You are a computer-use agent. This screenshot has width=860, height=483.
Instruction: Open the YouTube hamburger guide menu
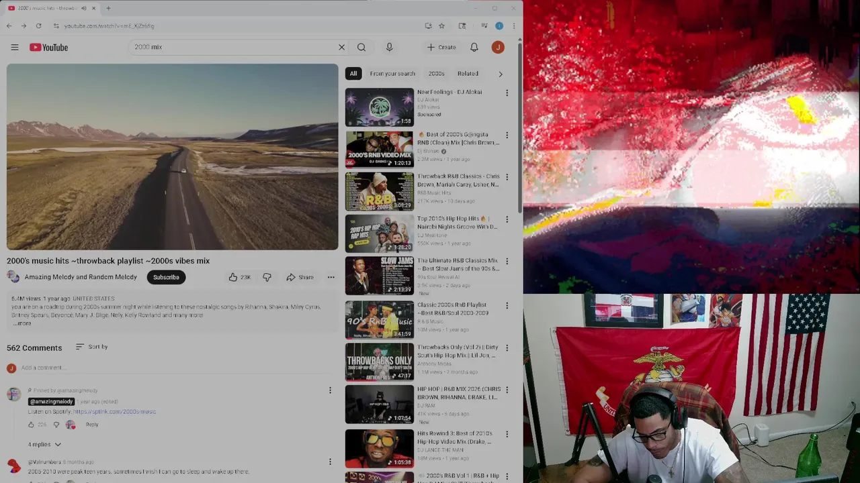15,47
